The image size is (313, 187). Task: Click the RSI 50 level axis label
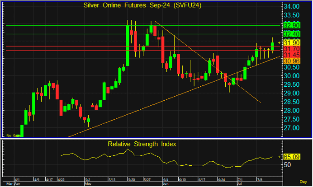pos(288,165)
